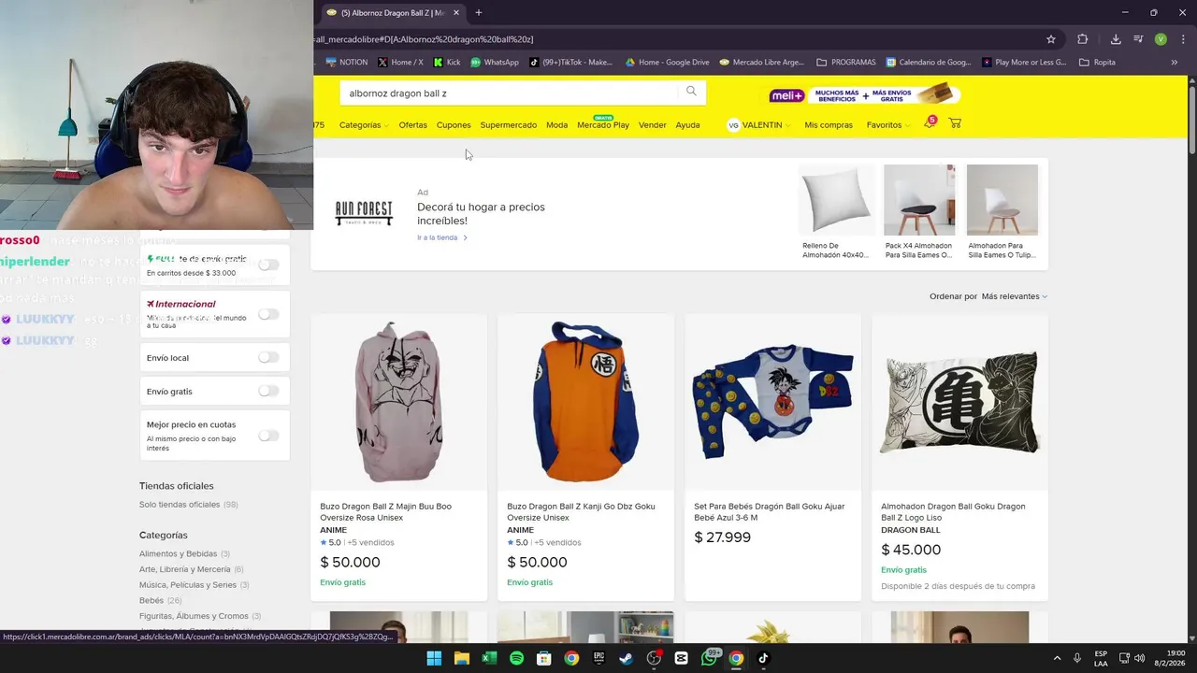Enable the Envío local switch

pyautogui.click(x=268, y=357)
